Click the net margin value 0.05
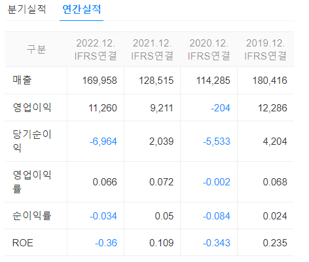This screenshot has height=262, width=309. click(x=164, y=216)
